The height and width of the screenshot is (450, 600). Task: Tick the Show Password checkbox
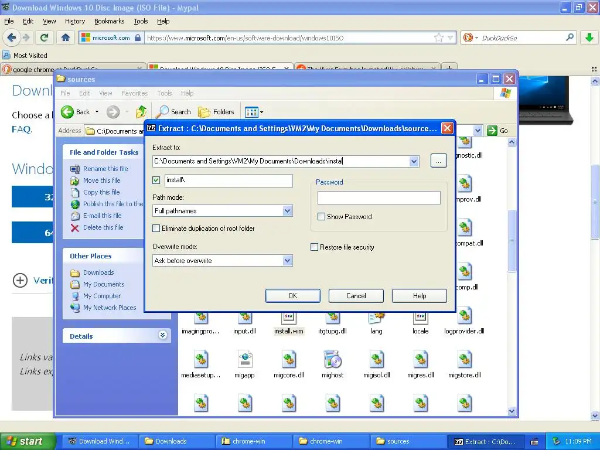pyautogui.click(x=322, y=217)
